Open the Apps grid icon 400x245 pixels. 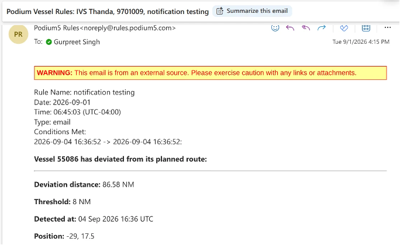(x=366, y=28)
